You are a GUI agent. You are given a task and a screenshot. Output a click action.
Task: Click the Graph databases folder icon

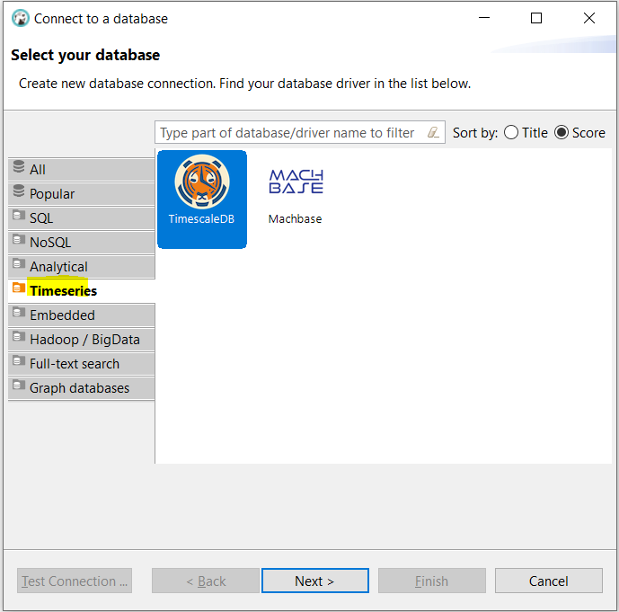(x=19, y=385)
